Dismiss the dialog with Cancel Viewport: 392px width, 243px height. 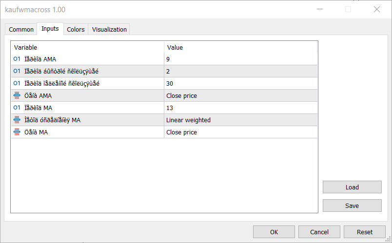[319, 232]
